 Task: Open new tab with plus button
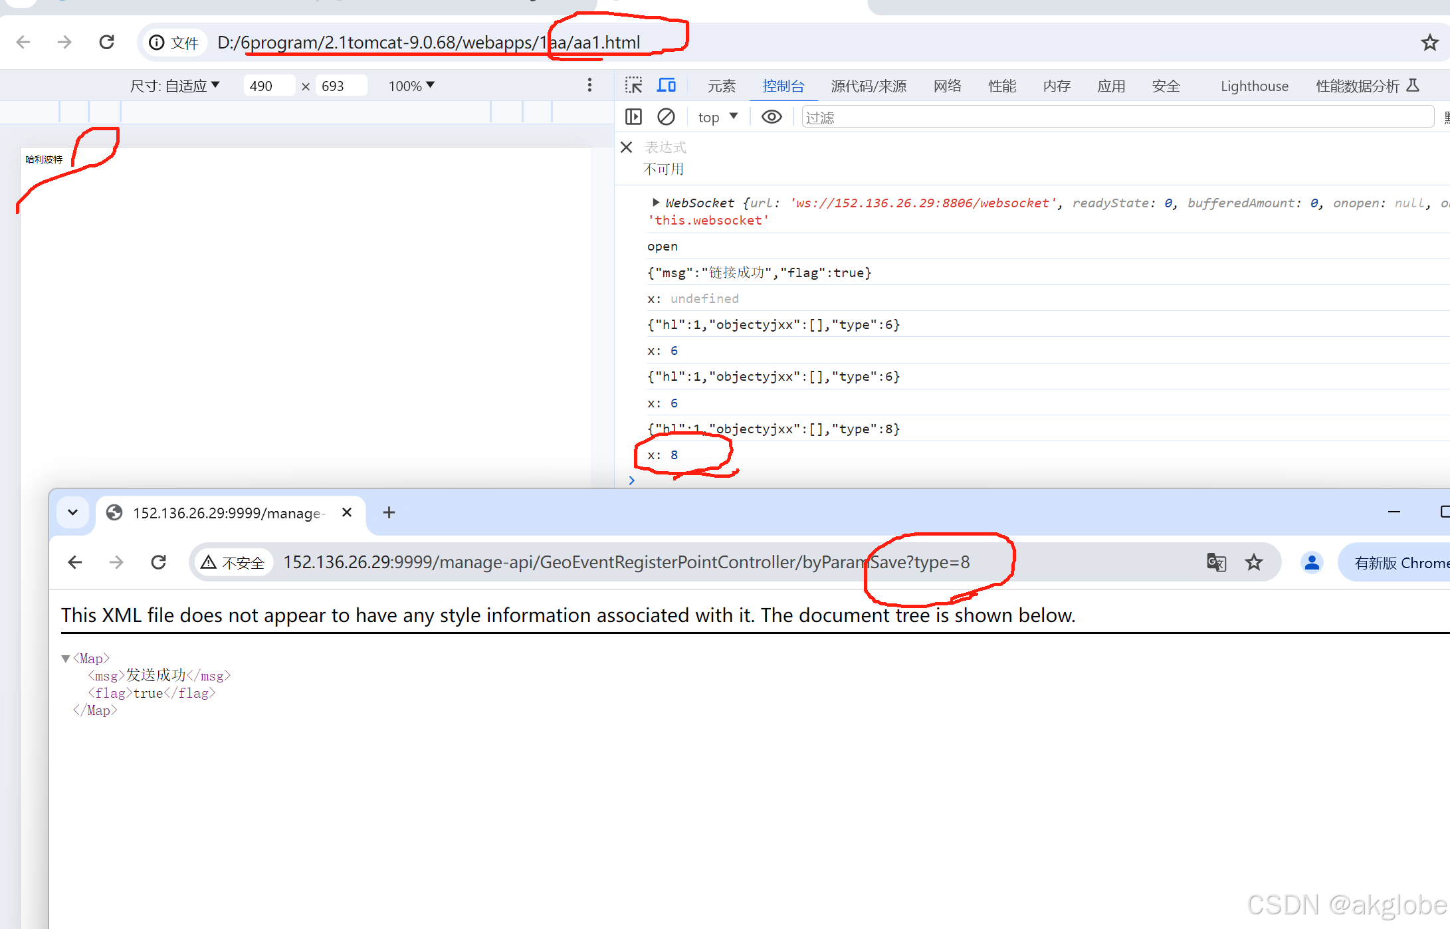point(389,512)
